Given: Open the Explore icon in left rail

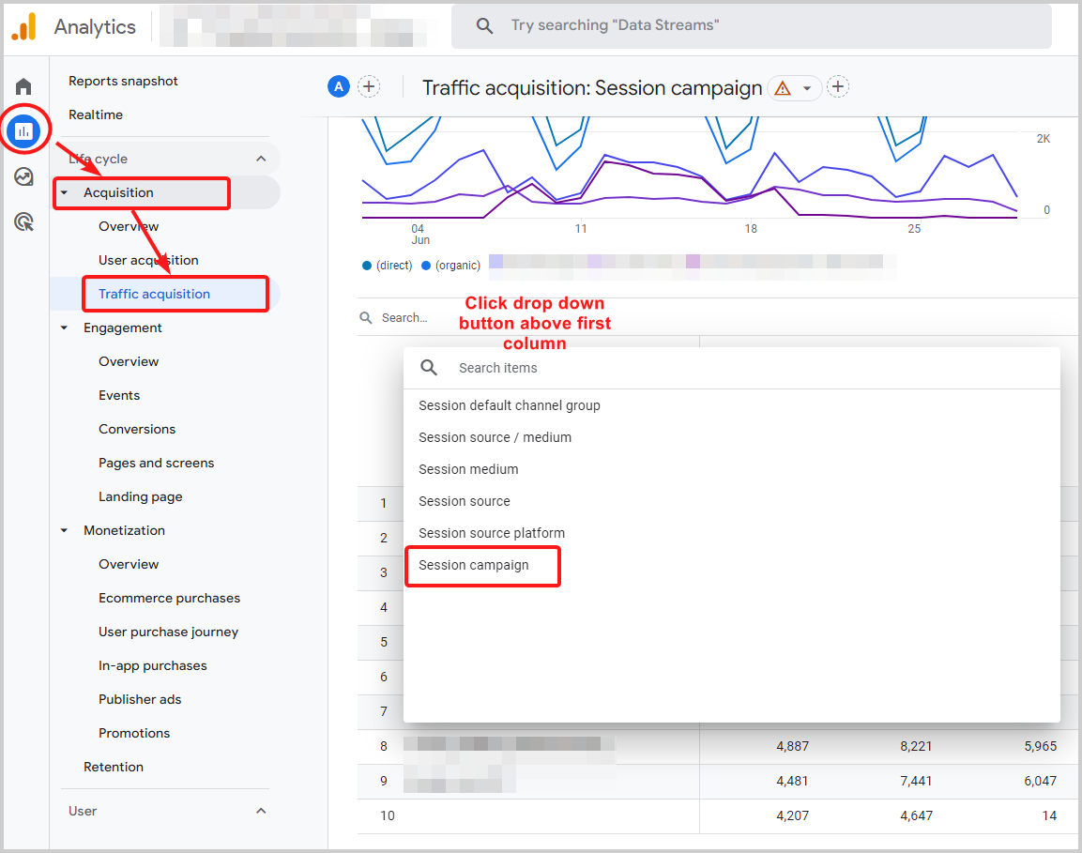Looking at the screenshot, I should 23,176.
